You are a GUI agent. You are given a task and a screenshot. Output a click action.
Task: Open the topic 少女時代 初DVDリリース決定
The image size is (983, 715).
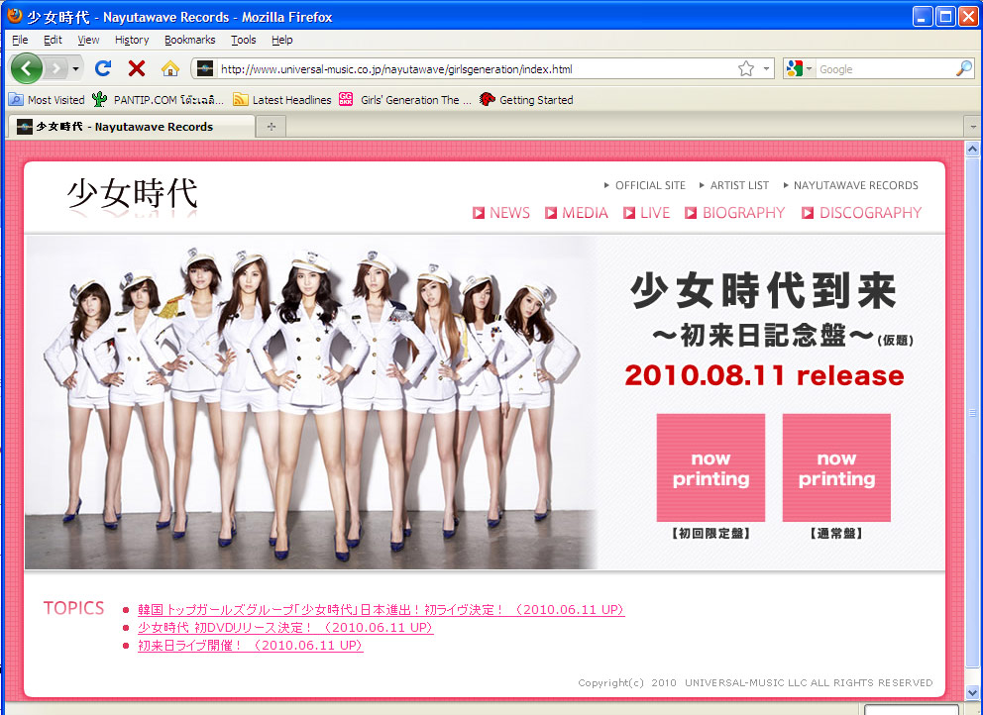click(285, 627)
